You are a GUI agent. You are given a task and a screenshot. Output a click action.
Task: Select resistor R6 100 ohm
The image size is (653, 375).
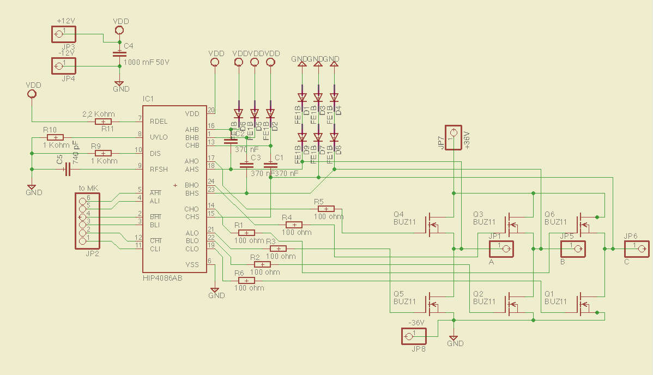point(246,281)
